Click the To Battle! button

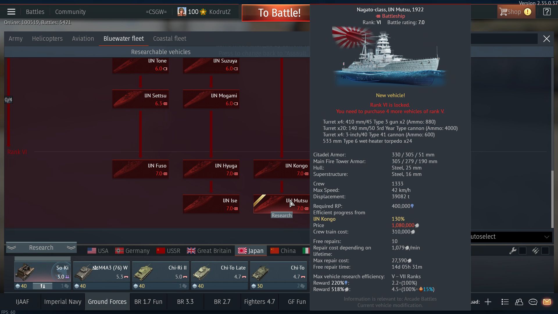(x=276, y=13)
